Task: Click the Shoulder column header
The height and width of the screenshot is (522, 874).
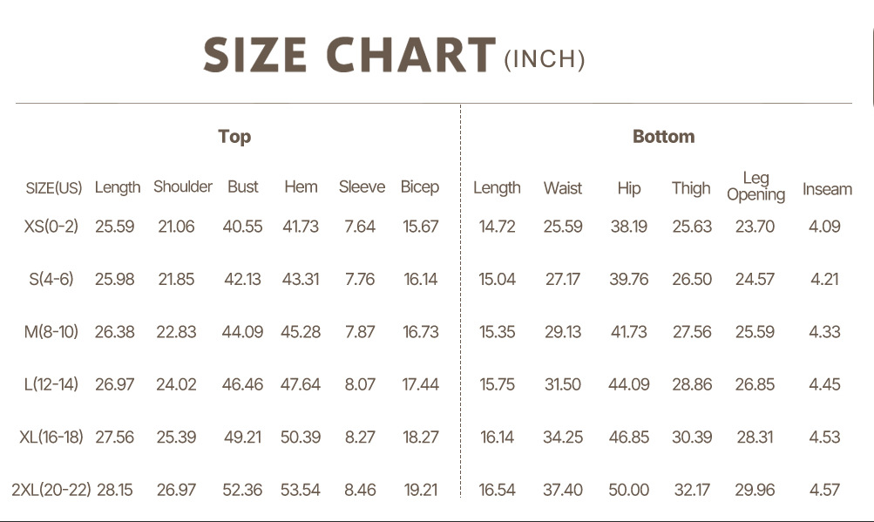Action: [183, 186]
